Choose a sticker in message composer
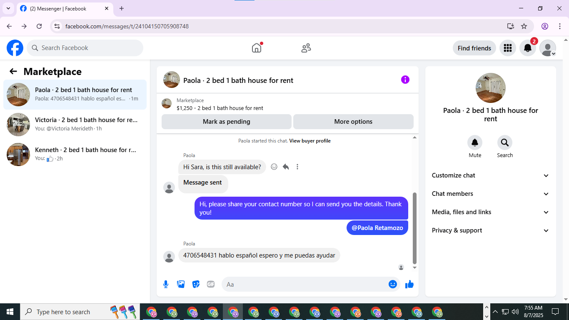This screenshot has height=320, width=569. [x=196, y=284]
